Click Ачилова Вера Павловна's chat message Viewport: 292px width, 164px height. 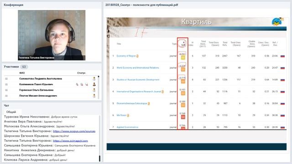tap(33, 122)
